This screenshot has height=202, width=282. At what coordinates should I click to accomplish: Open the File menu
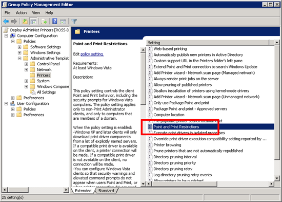pos(7,13)
